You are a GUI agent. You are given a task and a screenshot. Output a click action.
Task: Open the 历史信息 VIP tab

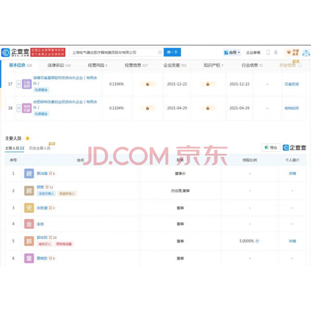287,65
